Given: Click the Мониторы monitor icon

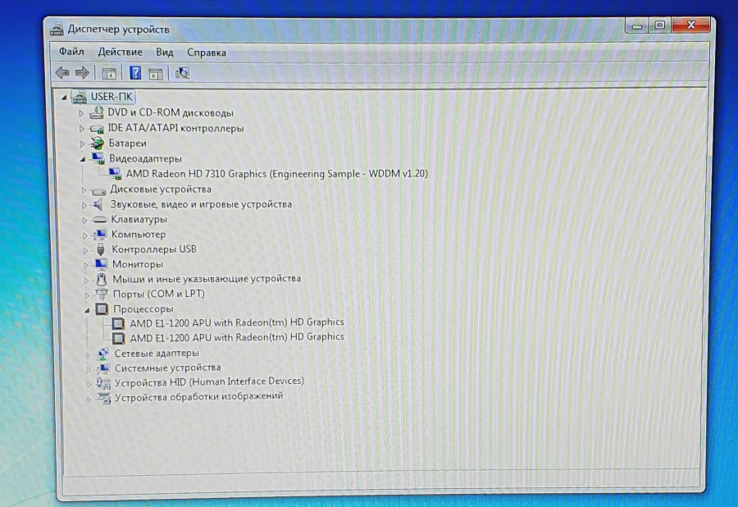Looking at the screenshot, I should pos(101,264).
